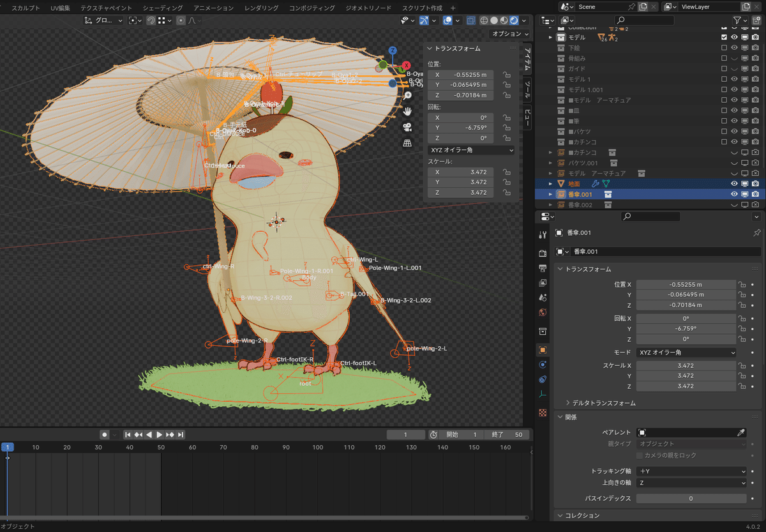Viewport: 766px width, 532px height.
Task: Toggle camera view gizmo in viewport
Action: 407,127
